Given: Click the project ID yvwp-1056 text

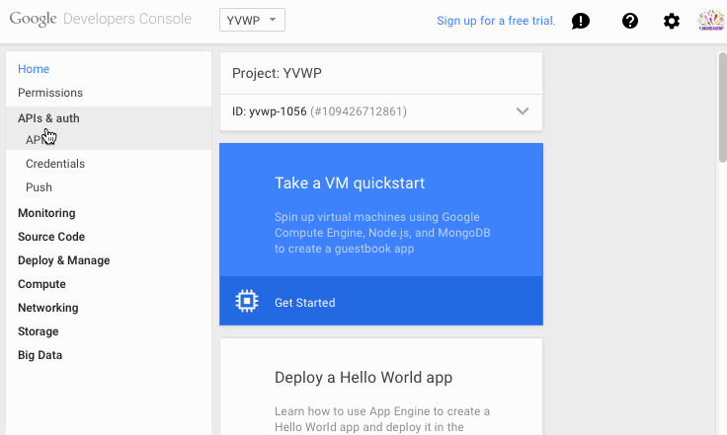Looking at the screenshot, I should tap(278, 111).
